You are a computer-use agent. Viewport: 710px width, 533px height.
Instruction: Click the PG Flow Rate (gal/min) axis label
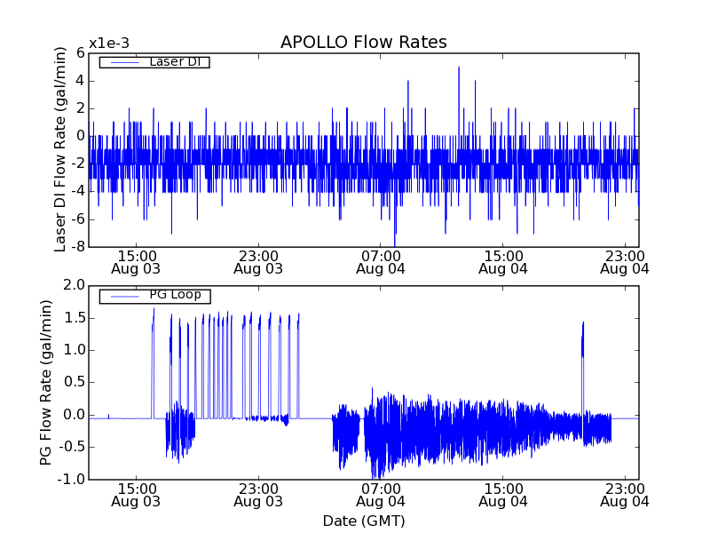46,382
